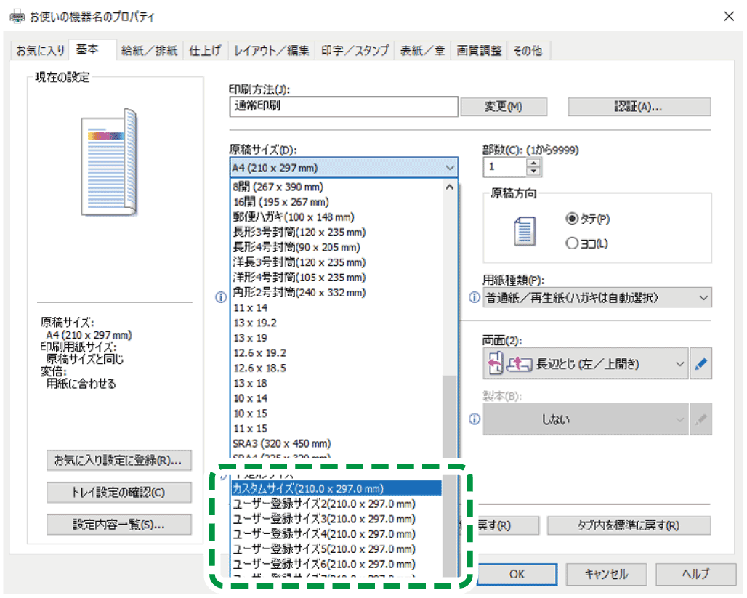Select the ヨコ (landscape) radio button
747x598 pixels.
pyautogui.click(x=571, y=244)
